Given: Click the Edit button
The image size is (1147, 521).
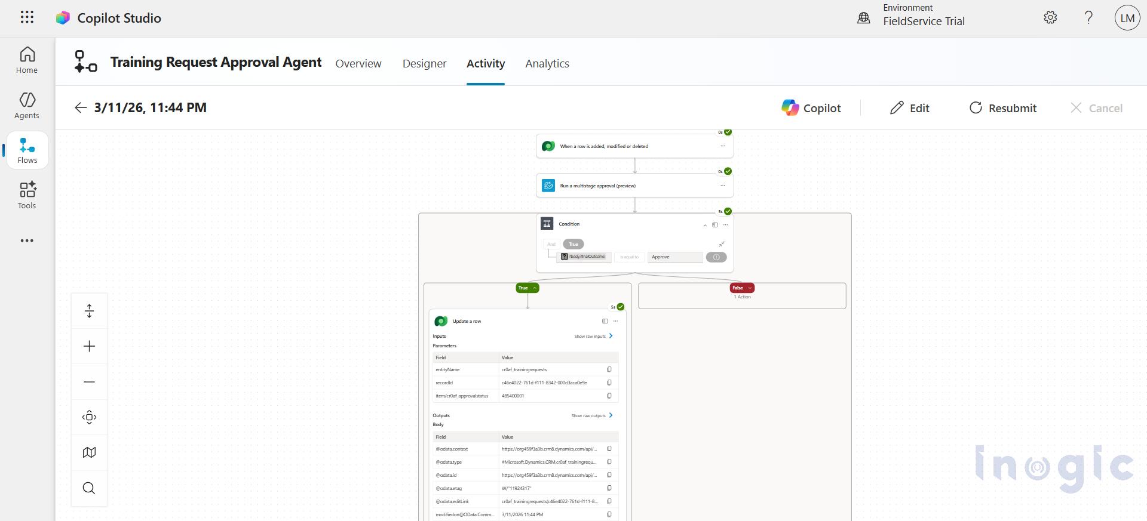Looking at the screenshot, I should click(x=910, y=108).
